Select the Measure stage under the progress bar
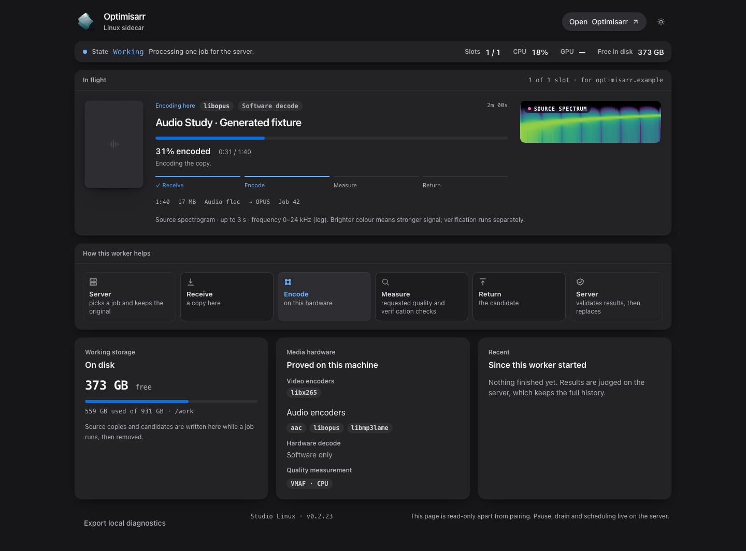Viewport: 746px width, 551px height. tap(345, 185)
